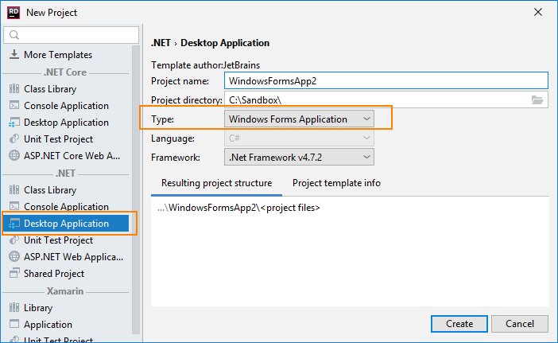Click the ASP.NET Core Web App globe icon
Screen dimensions: 558x343
coord(14,156)
